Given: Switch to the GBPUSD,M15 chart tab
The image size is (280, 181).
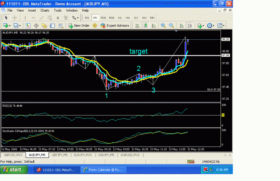Looking at the screenshot, I should (x=13, y=155).
